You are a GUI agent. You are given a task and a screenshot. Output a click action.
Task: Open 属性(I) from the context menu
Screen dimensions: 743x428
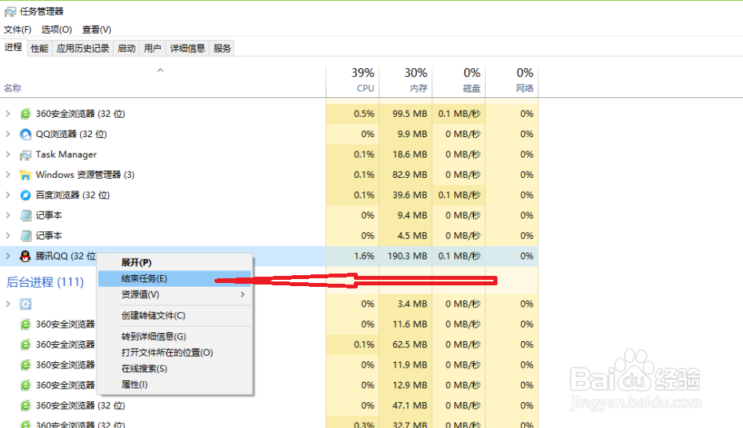point(174,385)
